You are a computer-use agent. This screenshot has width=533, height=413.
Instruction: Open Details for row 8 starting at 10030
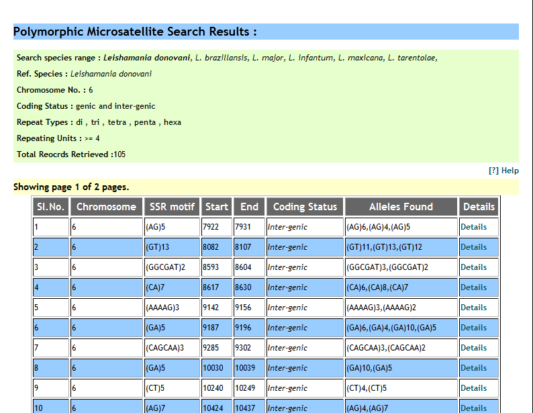[x=473, y=368]
